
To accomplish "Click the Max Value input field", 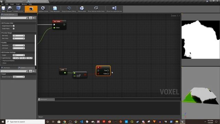I will tap(19, 38).
